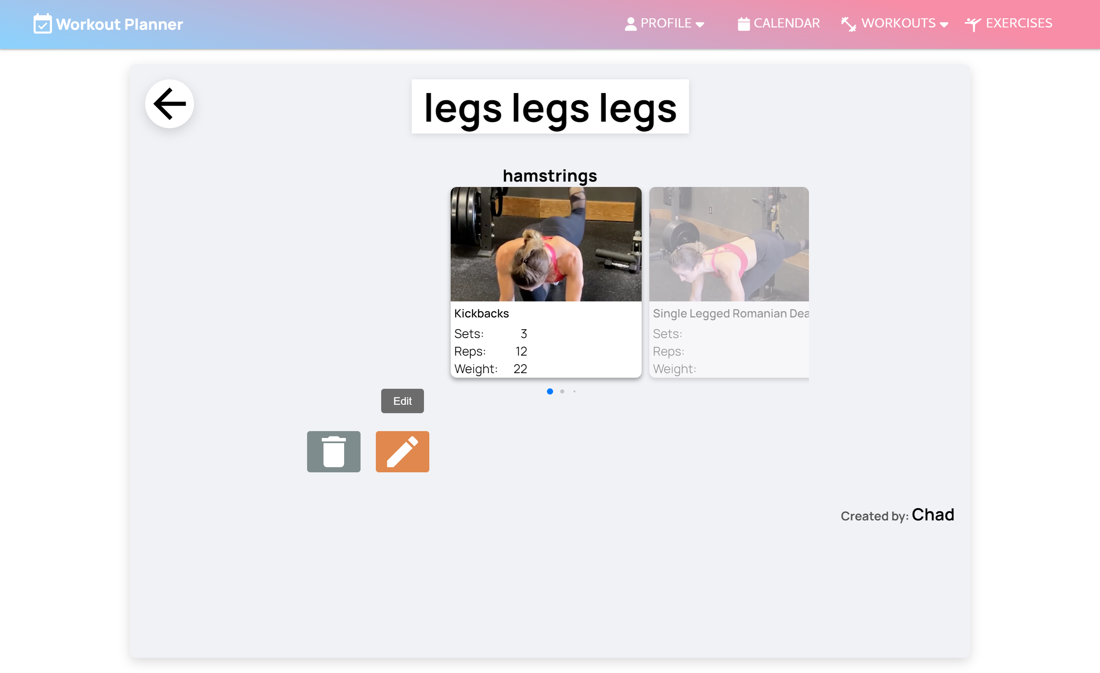1100x673 pixels.
Task: Click the Edit tooltip label
Action: coord(402,401)
